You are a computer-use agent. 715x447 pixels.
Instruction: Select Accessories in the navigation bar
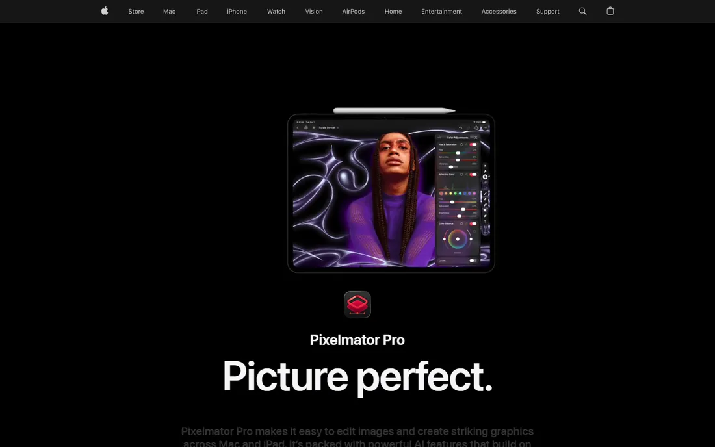pos(499,12)
